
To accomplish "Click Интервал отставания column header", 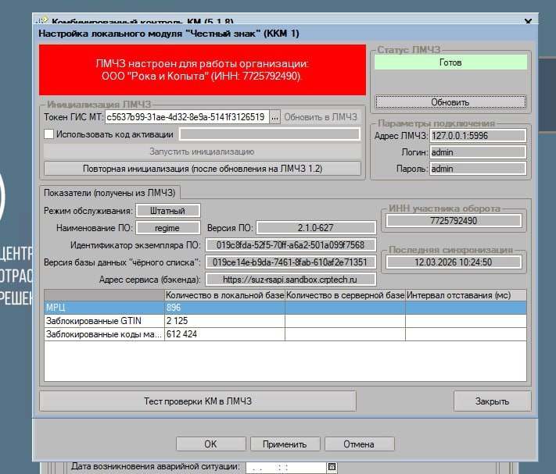I will coord(466,295).
